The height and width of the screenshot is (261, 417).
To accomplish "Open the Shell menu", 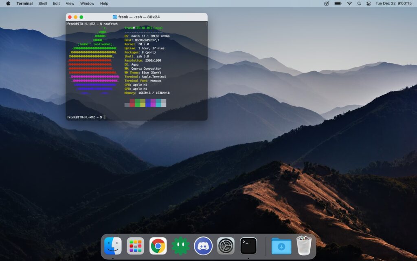I will (x=43, y=3).
